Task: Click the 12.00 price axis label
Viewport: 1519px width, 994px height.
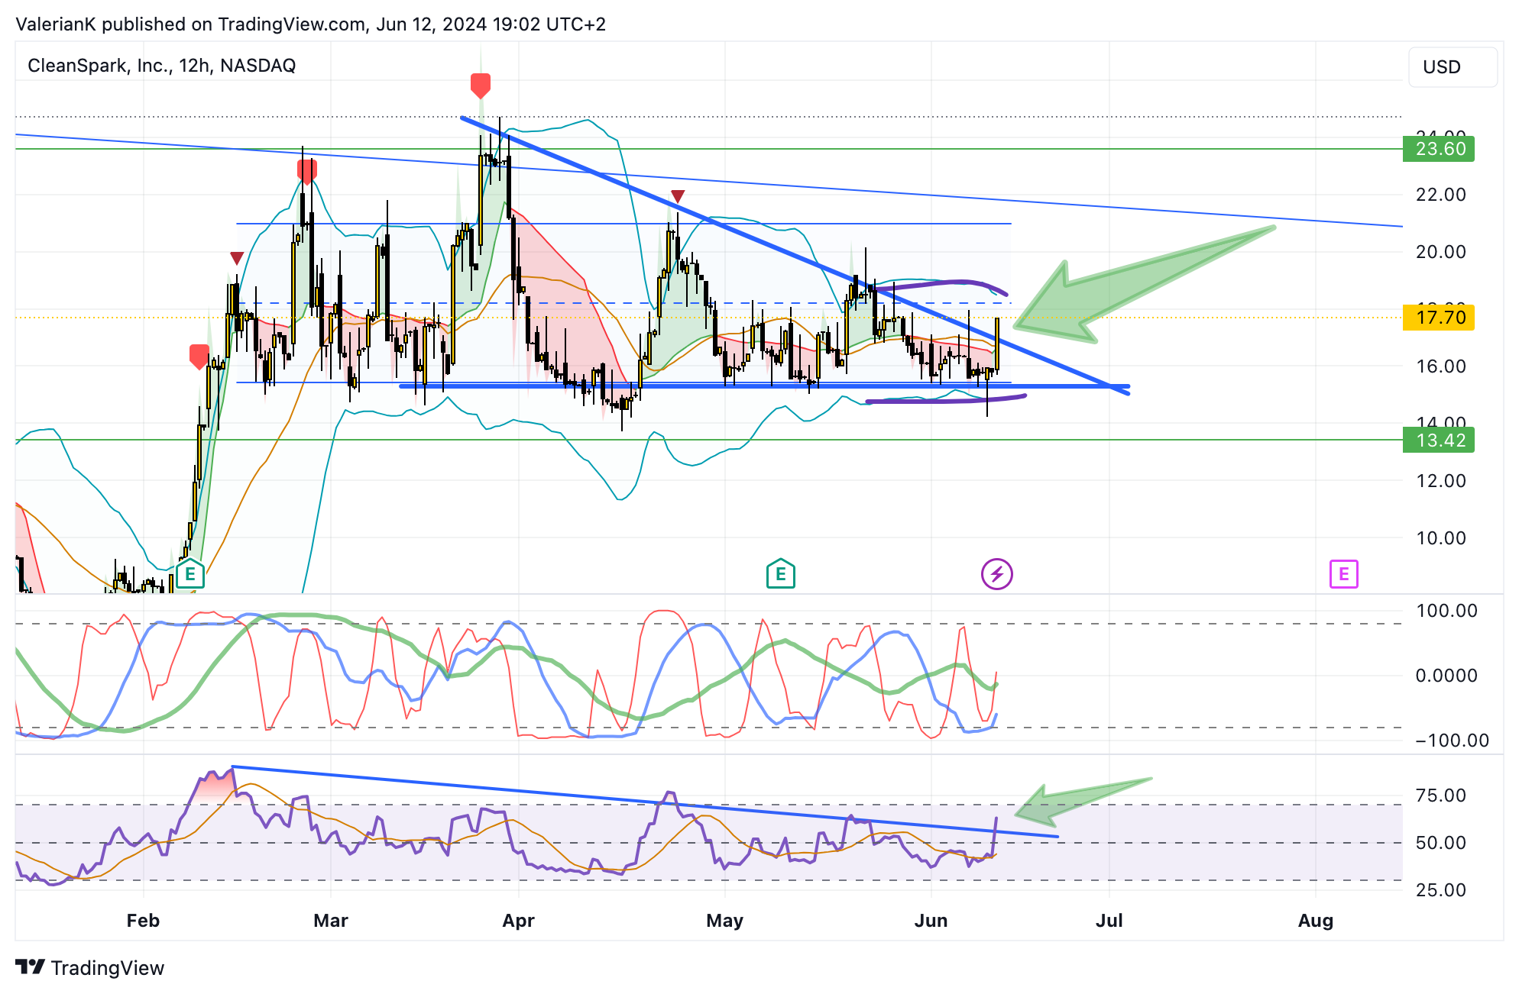Action: tap(1441, 481)
